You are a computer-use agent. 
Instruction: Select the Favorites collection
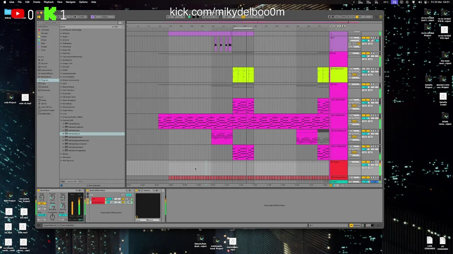45,30
